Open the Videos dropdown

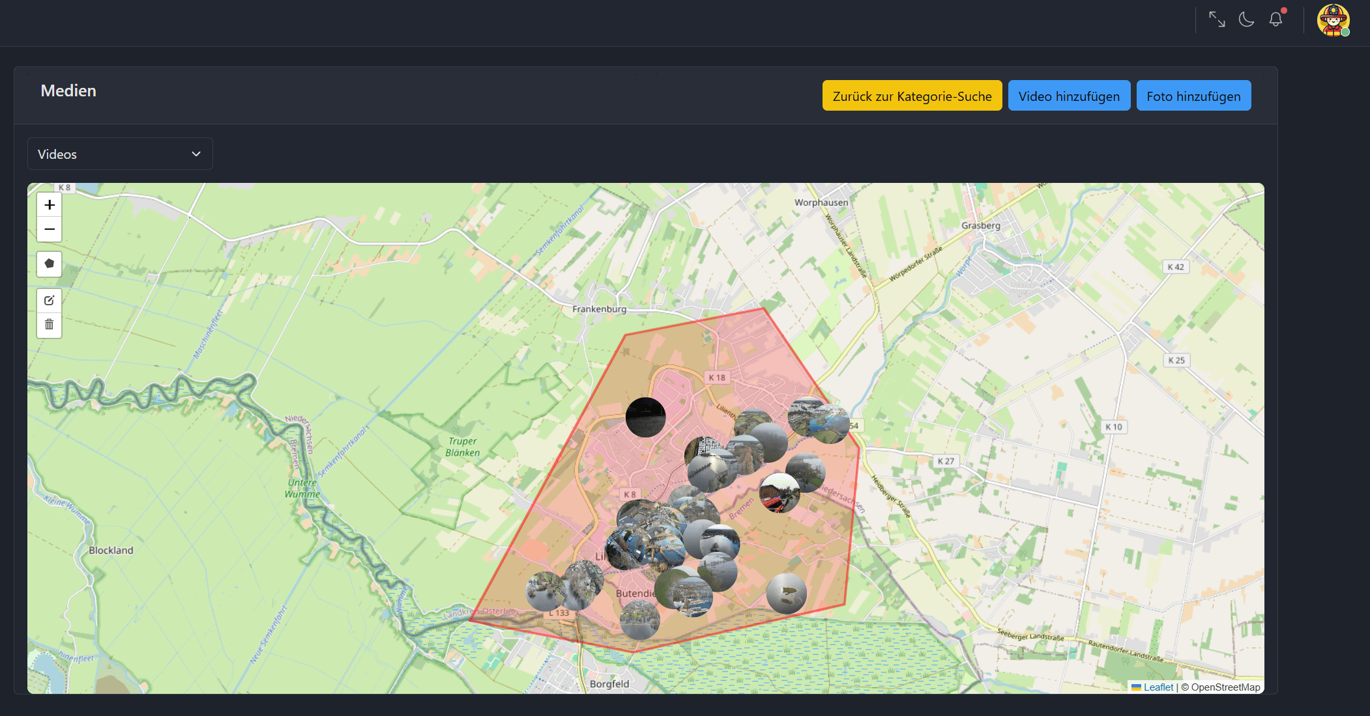(120, 154)
